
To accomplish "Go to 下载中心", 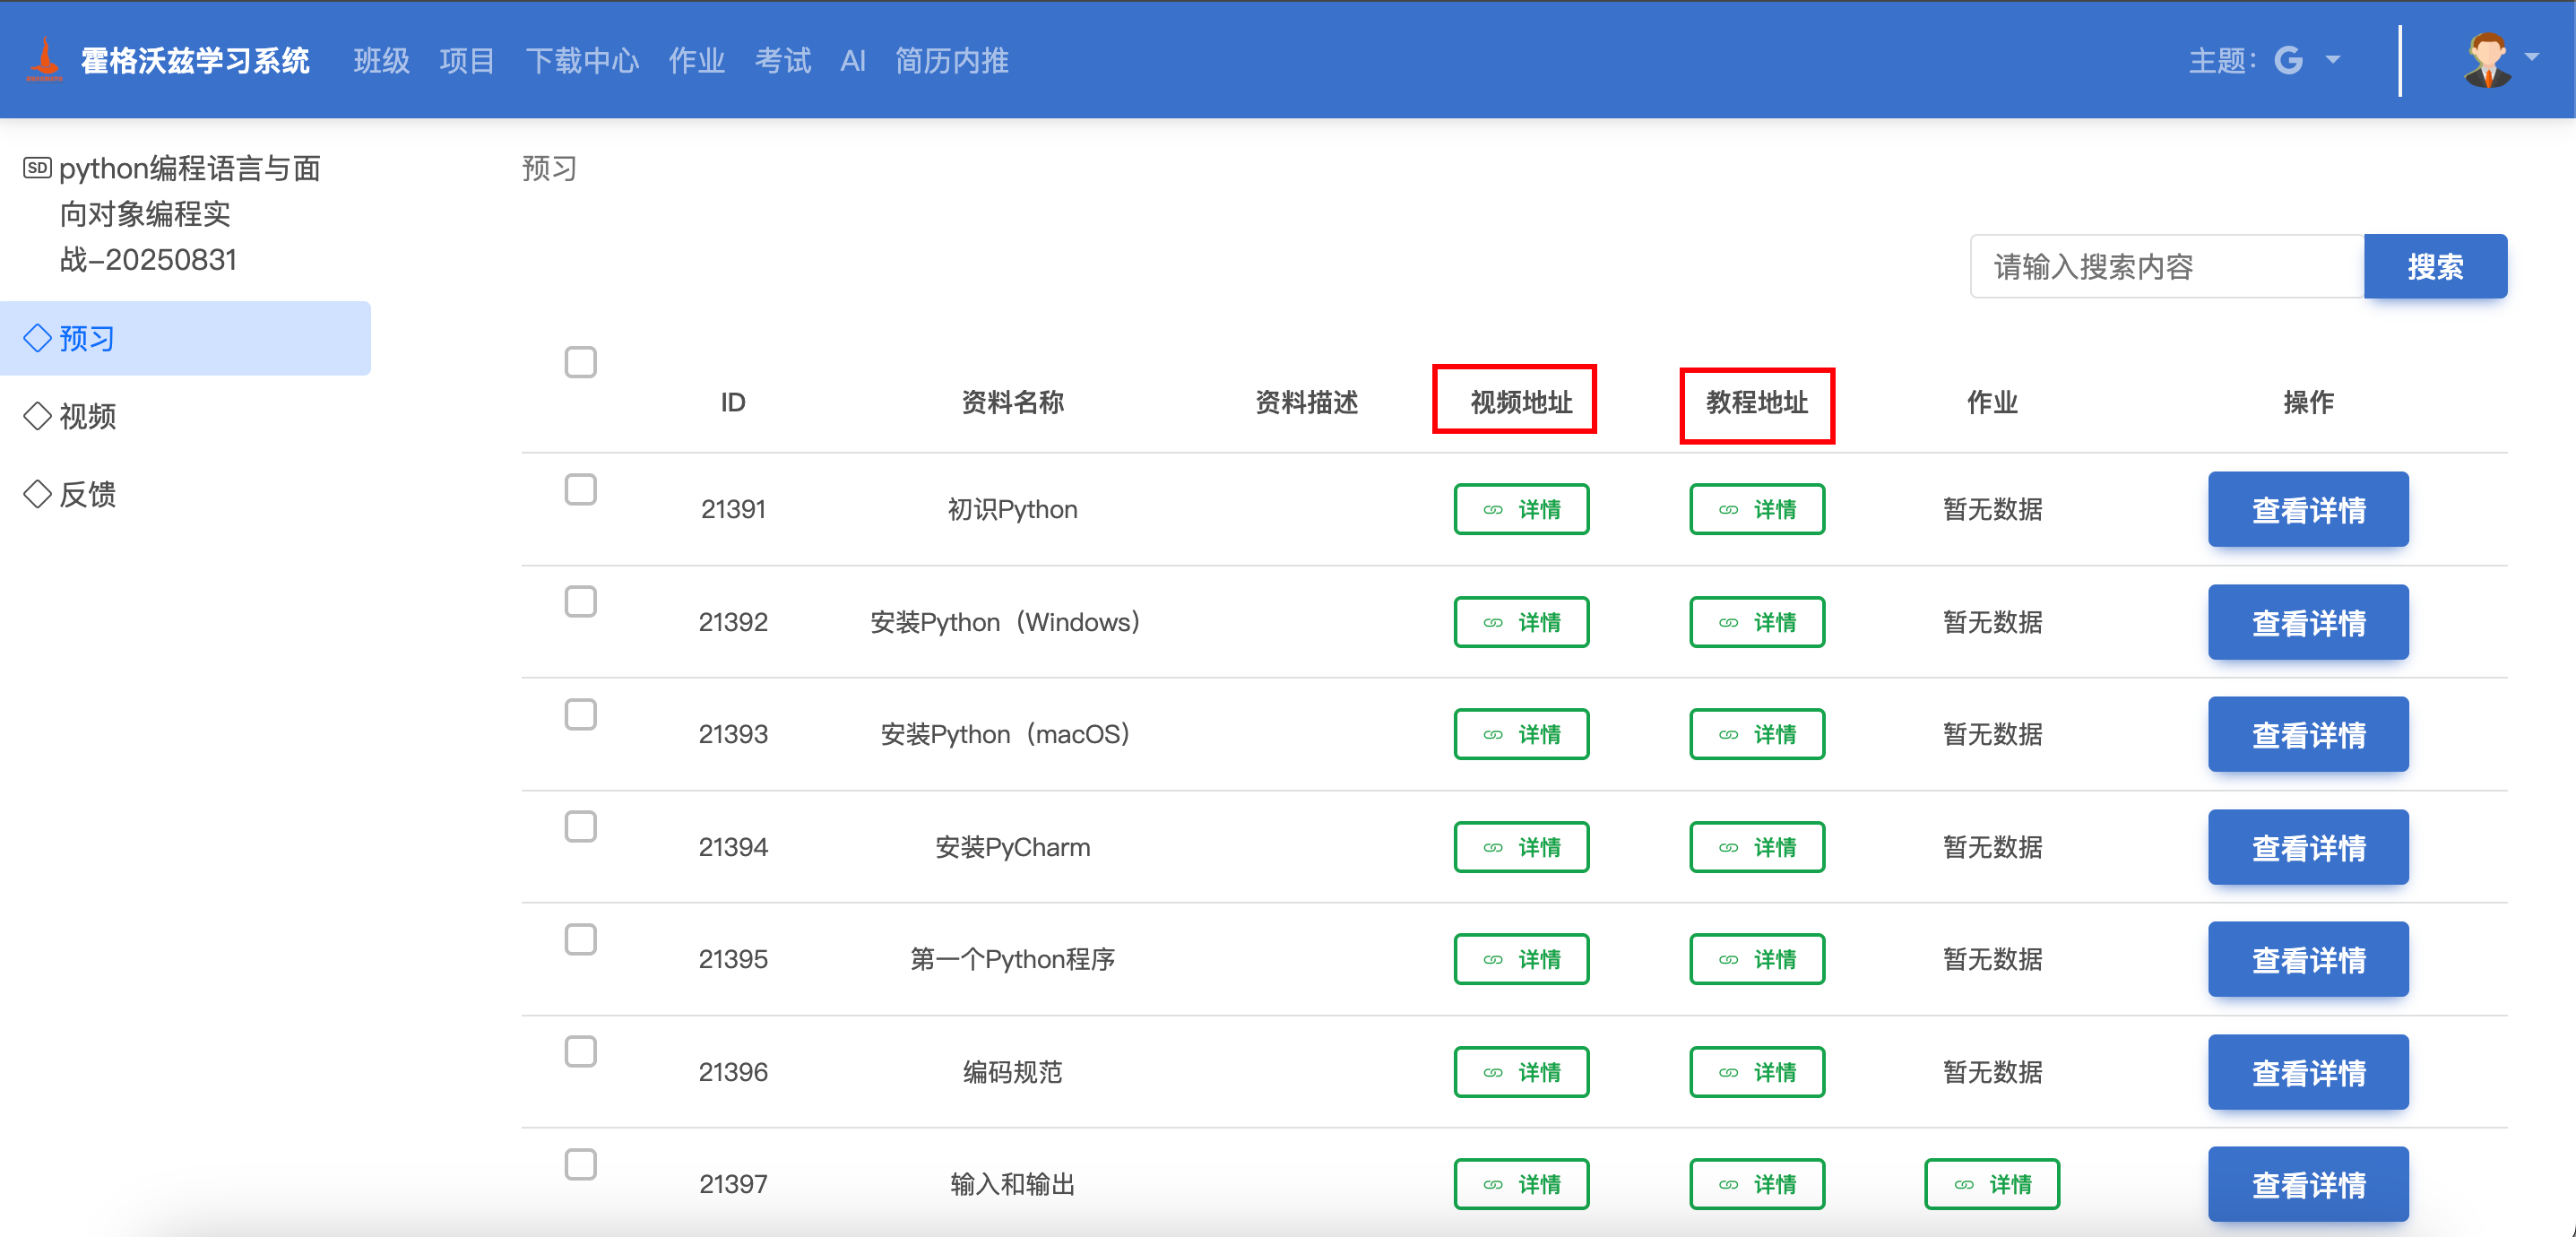I will click(582, 61).
